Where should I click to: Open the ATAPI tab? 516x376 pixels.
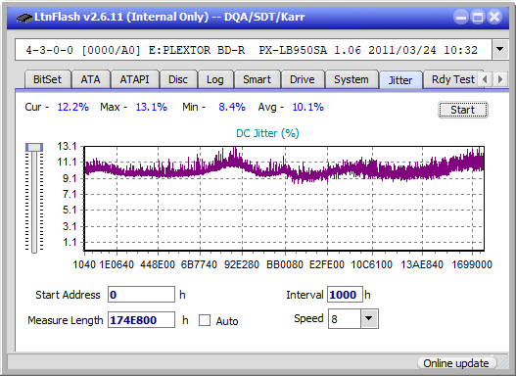134,79
